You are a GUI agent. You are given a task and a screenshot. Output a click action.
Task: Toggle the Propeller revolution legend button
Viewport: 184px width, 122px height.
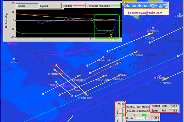(104, 6)
